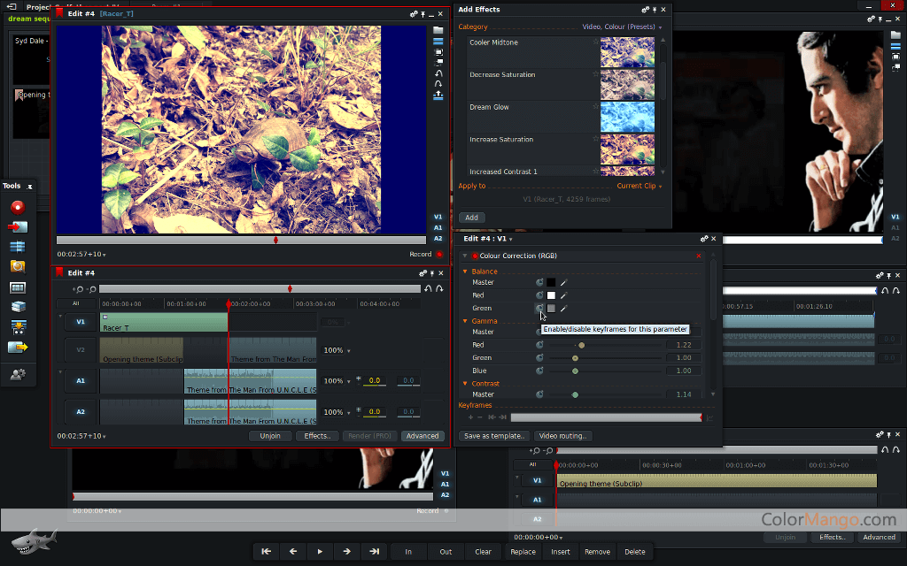The height and width of the screenshot is (566, 907).
Task: Open user settings icon at bottom of Tools
Action: pos(18,375)
